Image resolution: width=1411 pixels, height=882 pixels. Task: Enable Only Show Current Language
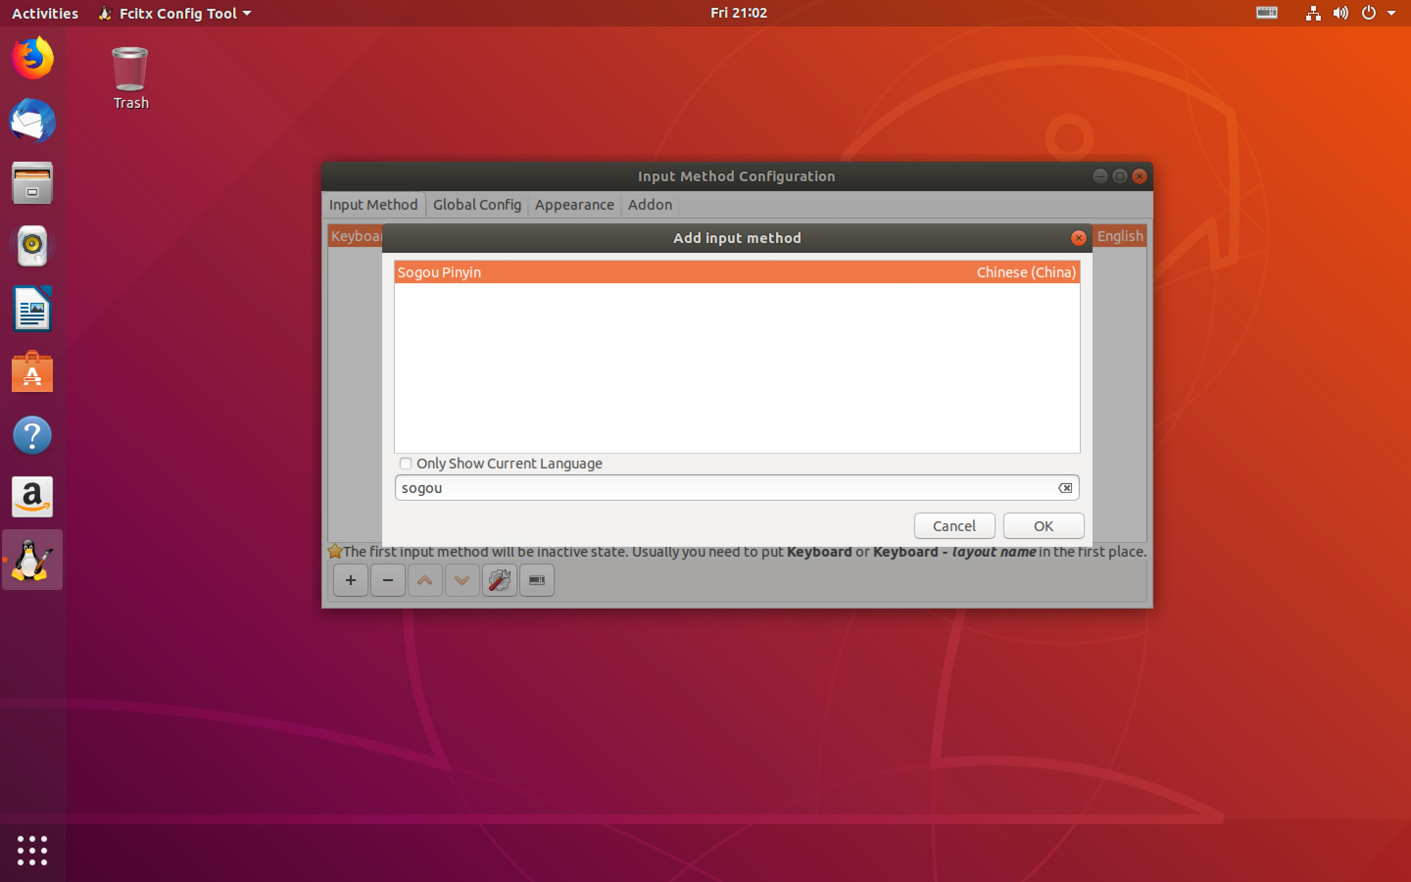click(406, 463)
